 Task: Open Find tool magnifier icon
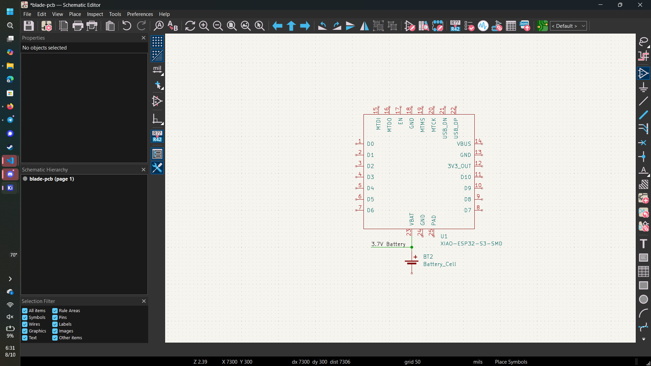159,26
